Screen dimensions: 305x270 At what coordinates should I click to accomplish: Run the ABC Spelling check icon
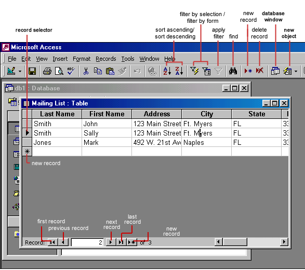pyautogui.click(x=71, y=71)
